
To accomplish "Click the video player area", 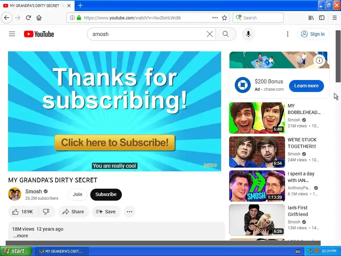I will tap(115, 111).
